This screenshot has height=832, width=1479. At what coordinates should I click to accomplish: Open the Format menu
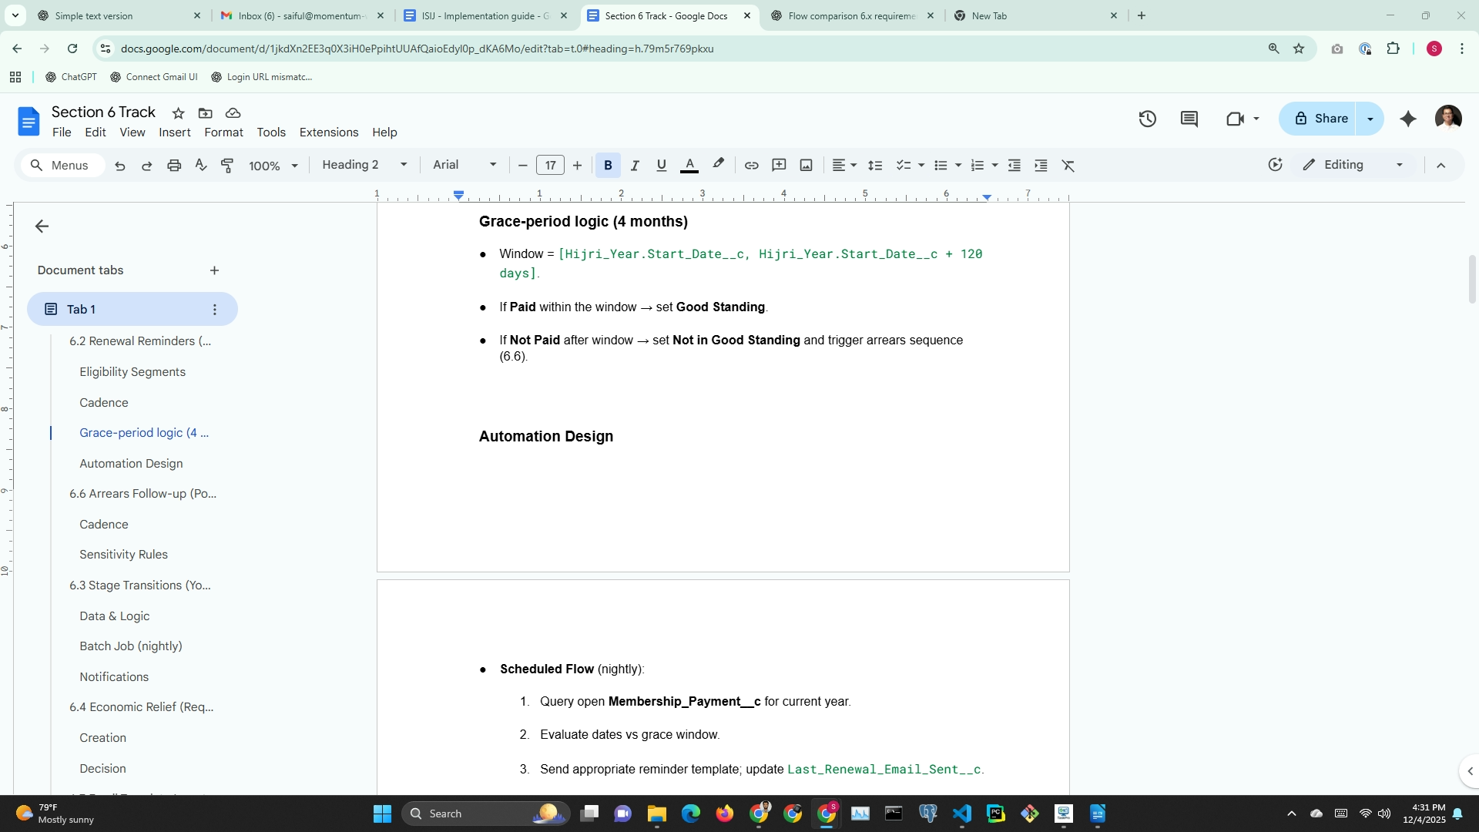click(223, 133)
